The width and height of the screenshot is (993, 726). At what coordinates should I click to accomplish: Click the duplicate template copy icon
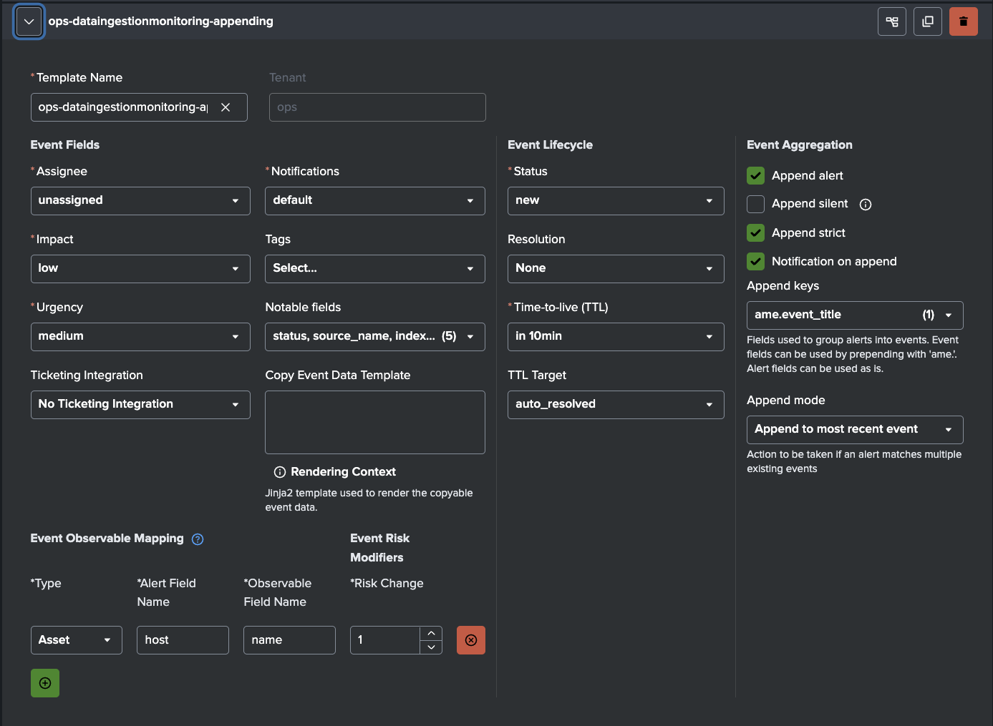(927, 21)
